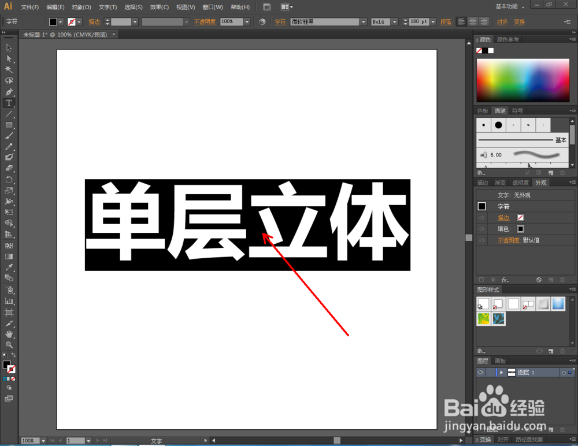Apply a thumbnail from the 图形样式 panel
This screenshot has height=446, width=578.
pyautogui.click(x=483, y=303)
